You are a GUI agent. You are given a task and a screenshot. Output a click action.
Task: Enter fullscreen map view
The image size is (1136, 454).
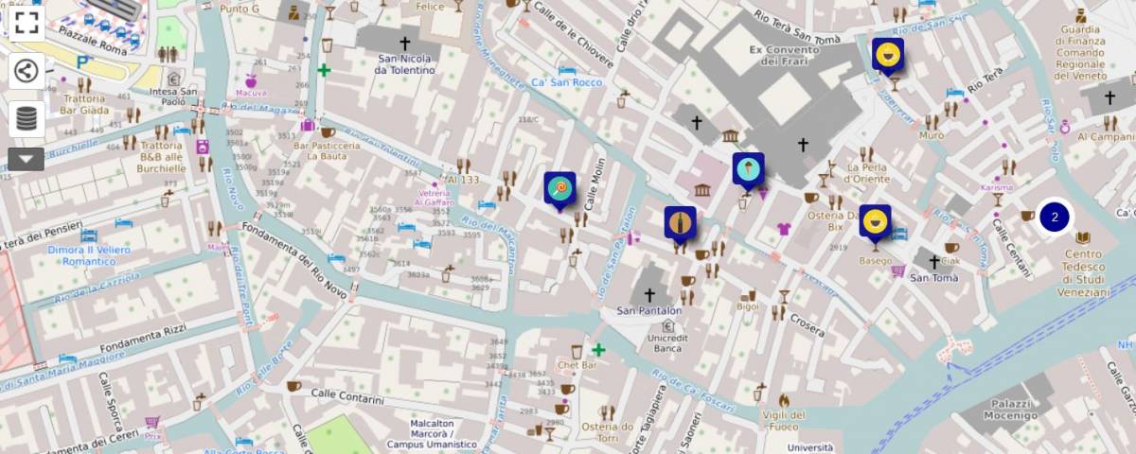coord(27,23)
